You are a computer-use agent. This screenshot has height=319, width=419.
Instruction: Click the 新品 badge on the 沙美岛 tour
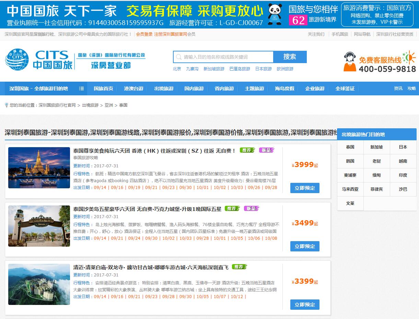tap(251, 209)
